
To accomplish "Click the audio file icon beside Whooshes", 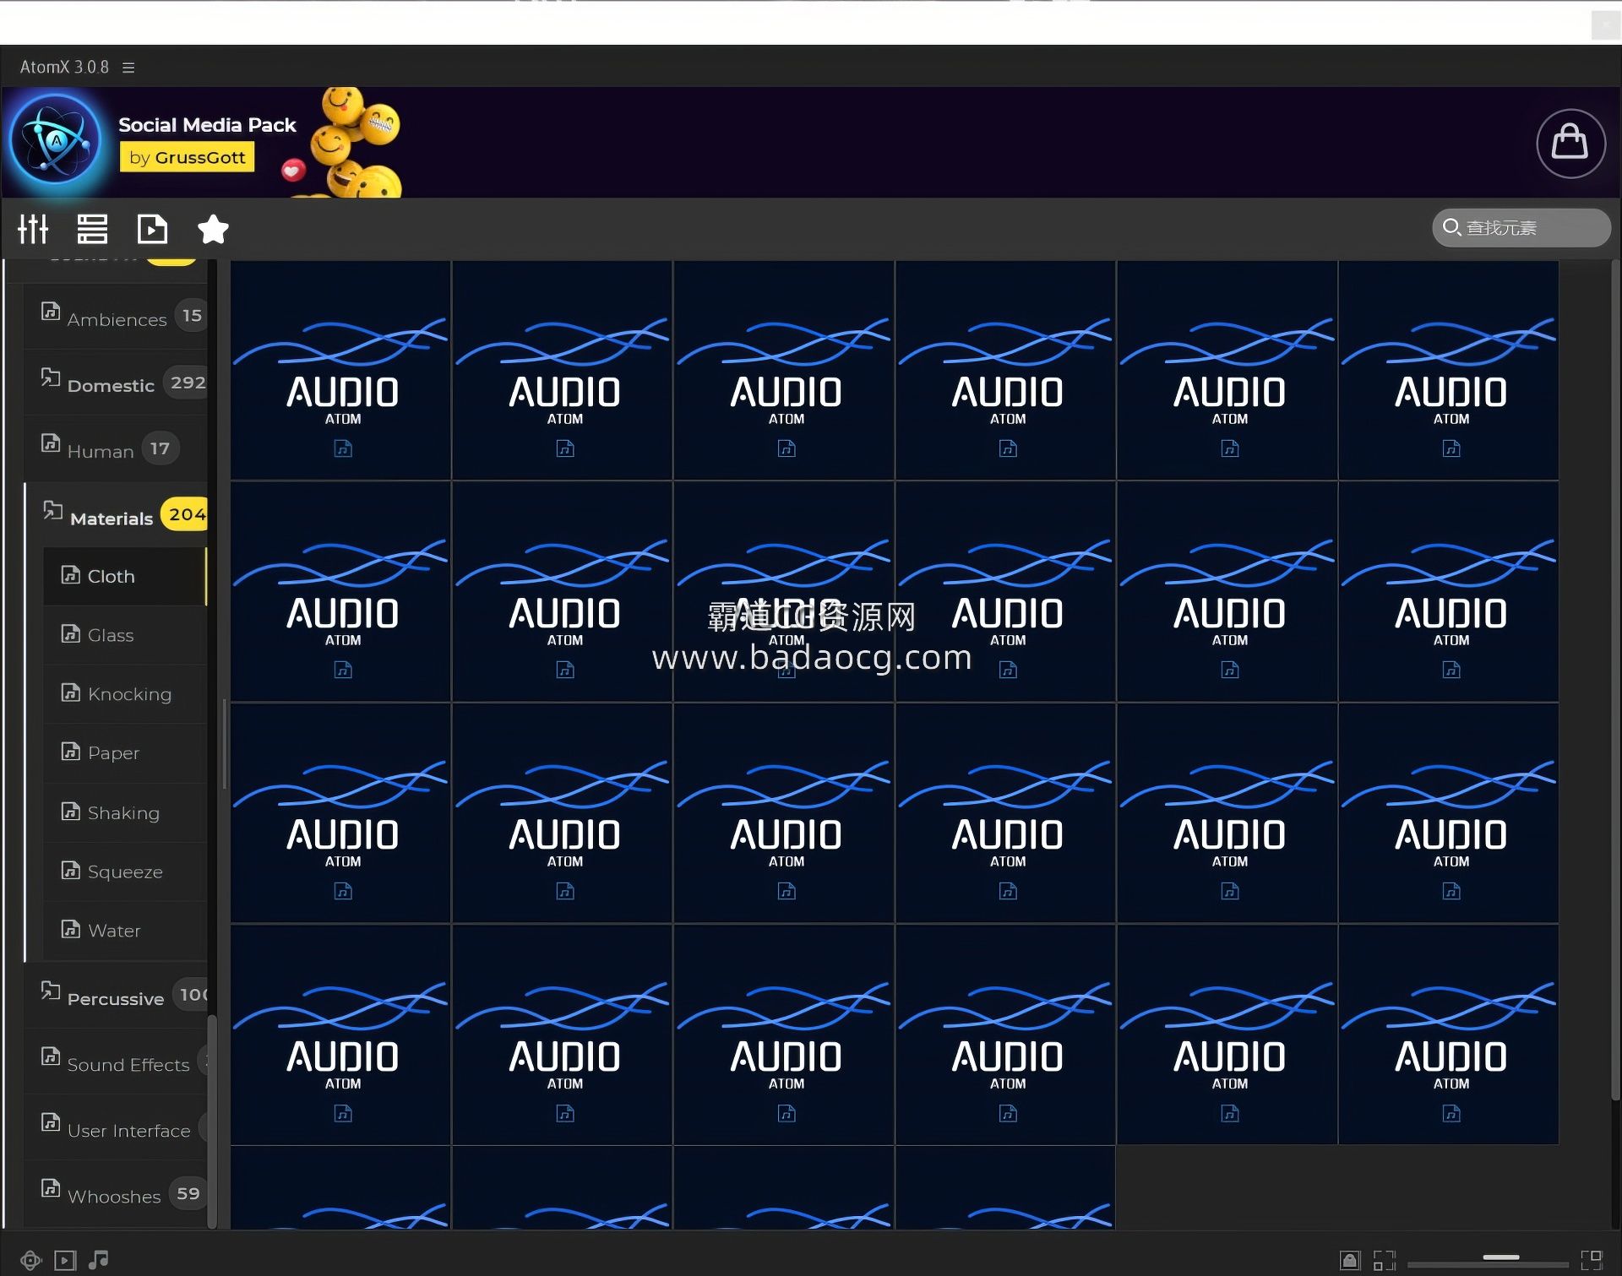I will (x=51, y=1188).
